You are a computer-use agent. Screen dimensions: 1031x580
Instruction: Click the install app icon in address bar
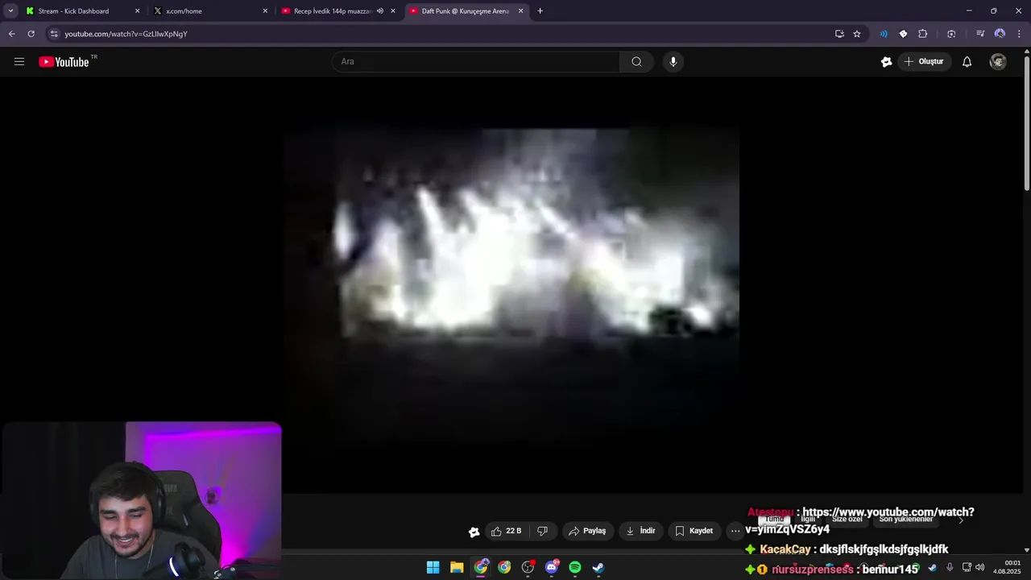(x=839, y=34)
